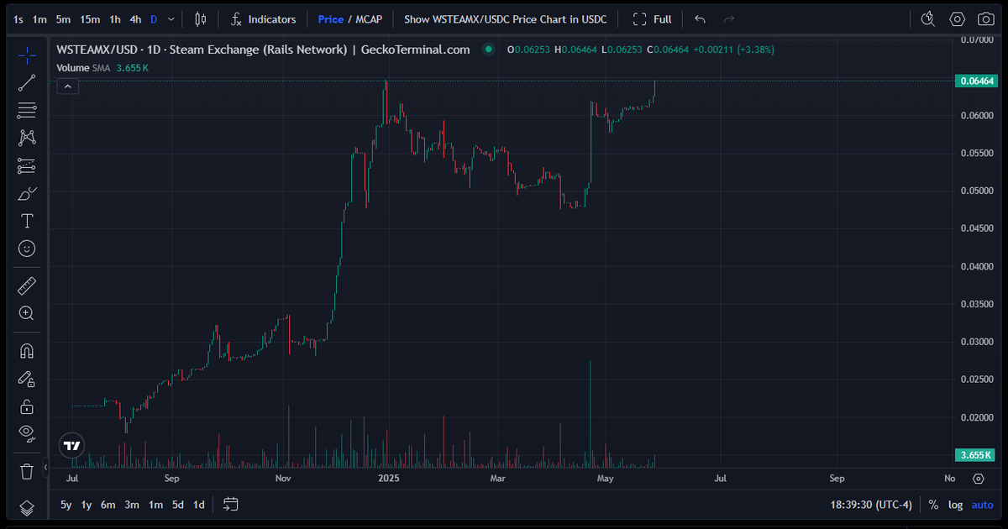Viewport: 1008px width, 529px height.
Task: Toggle magnet mode for drawings
Action: click(x=27, y=351)
